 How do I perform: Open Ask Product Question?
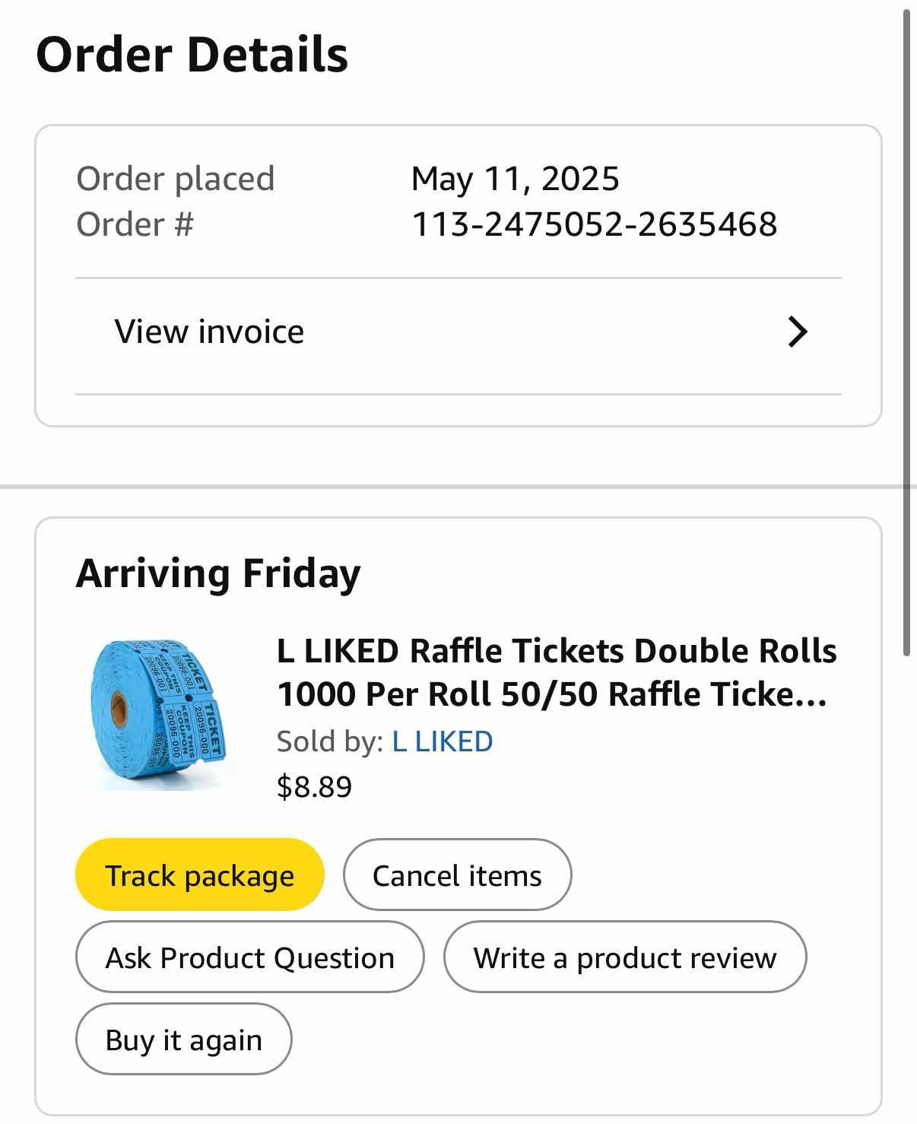pos(249,957)
